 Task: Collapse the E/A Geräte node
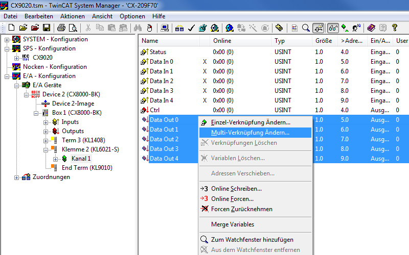coord(16,86)
